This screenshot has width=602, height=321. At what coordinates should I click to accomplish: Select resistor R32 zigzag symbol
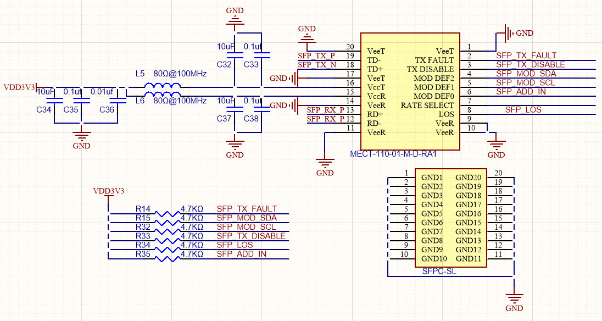[168, 232]
